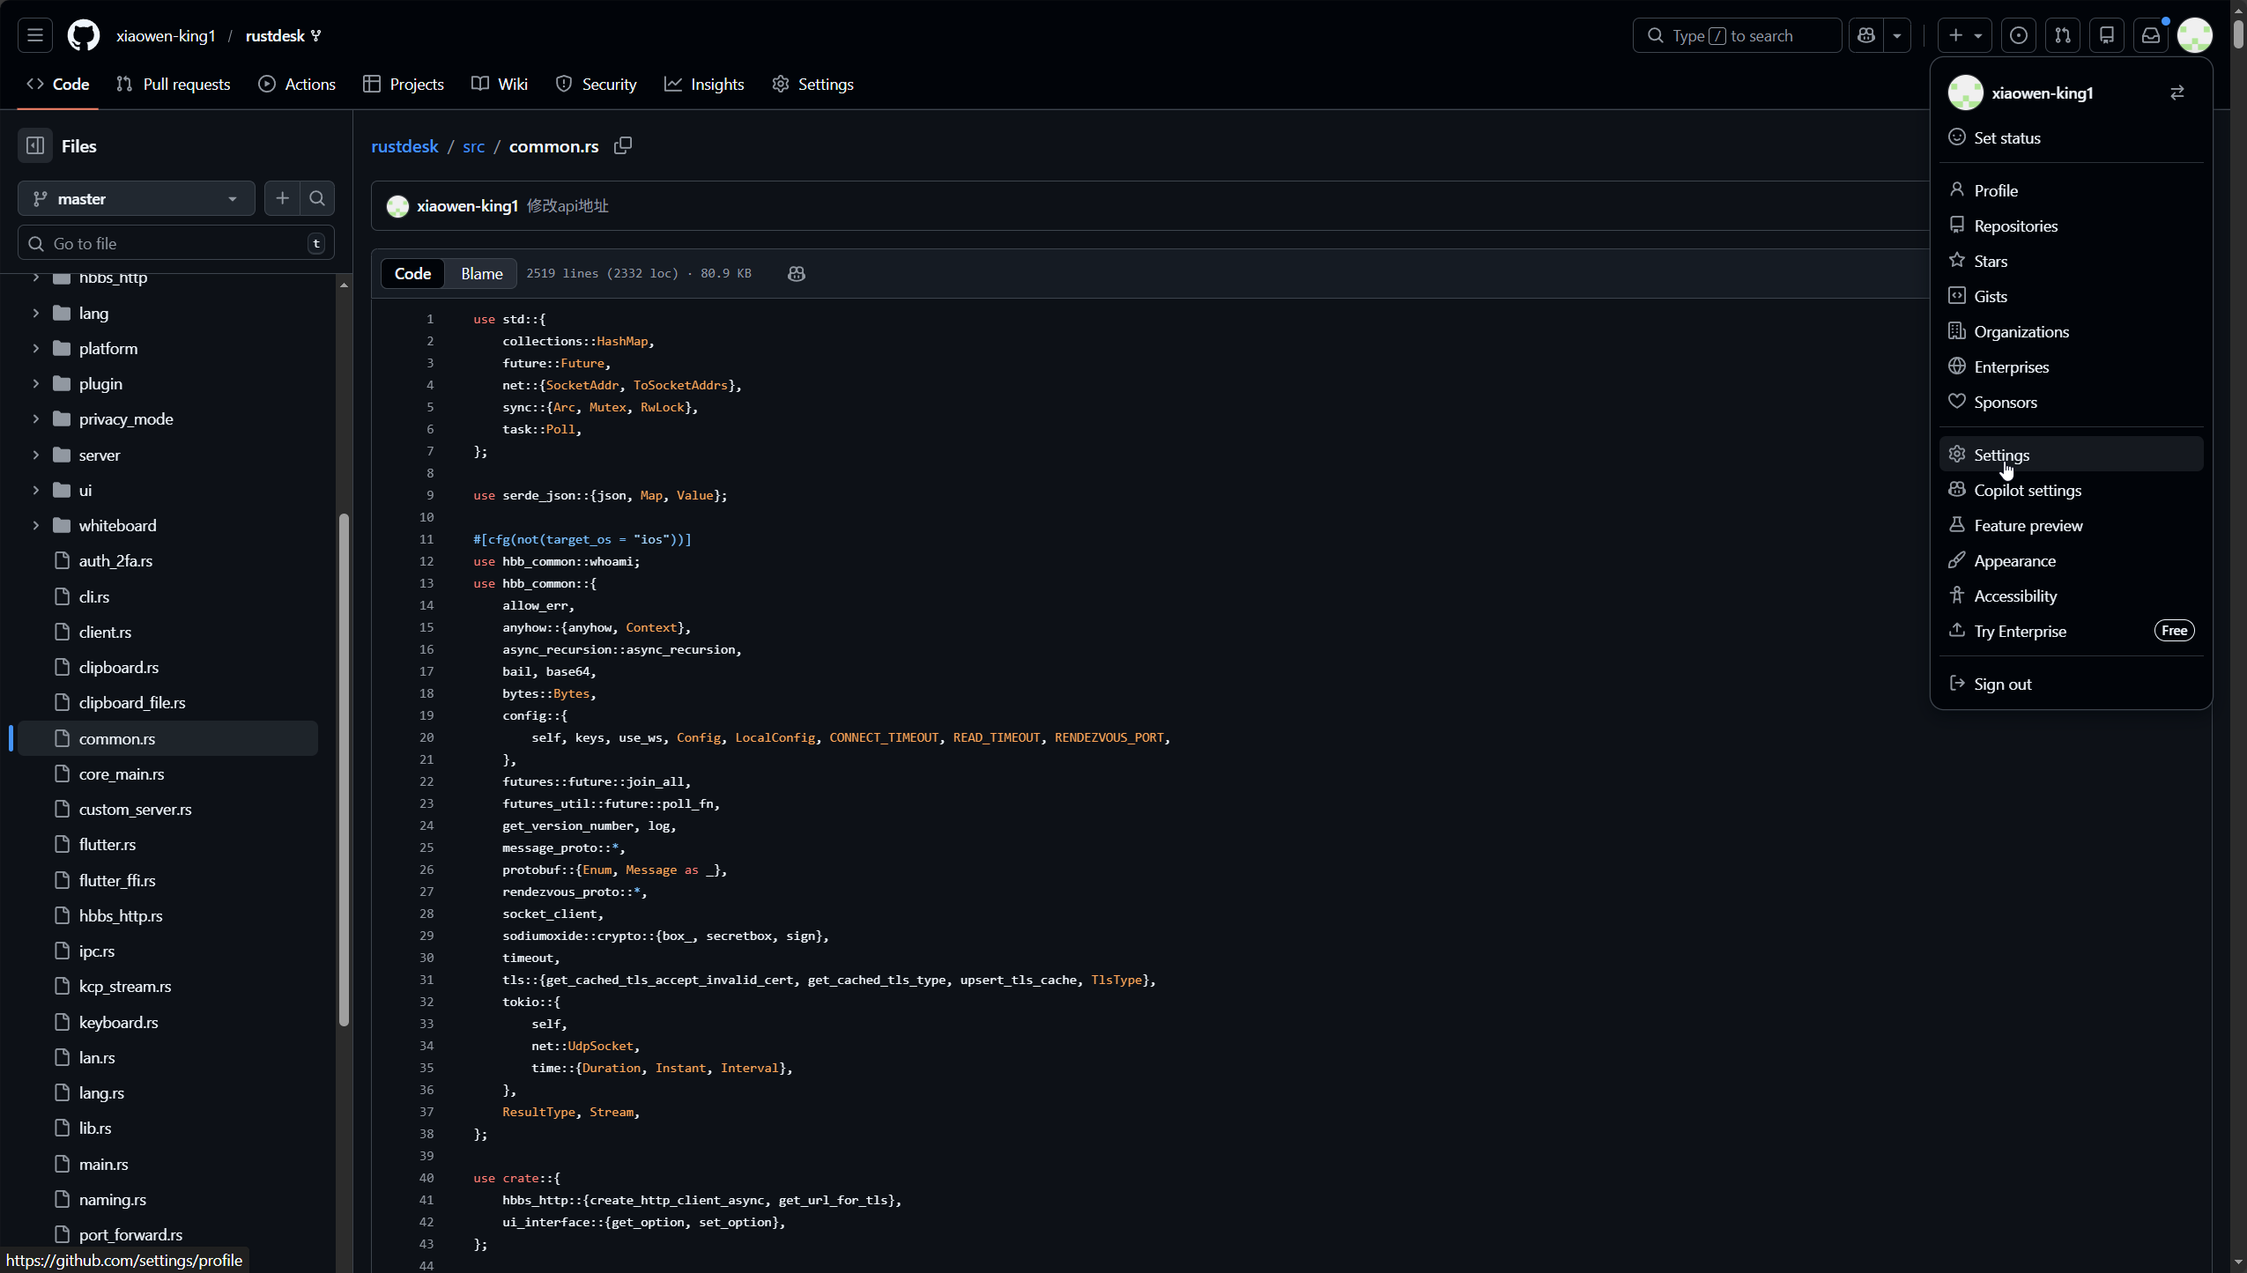This screenshot has height=1273, width=2247.
Task: Switch to Blame view
Action: pyautogui.click(x=481, y=274)
